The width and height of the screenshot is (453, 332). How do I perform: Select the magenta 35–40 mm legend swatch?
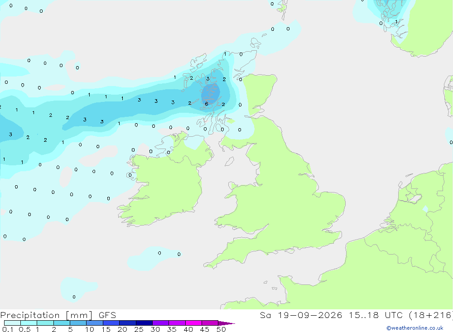[177, 323]
